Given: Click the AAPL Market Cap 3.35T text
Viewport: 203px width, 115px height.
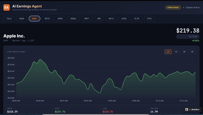Looking at the screenshot, I should coord(19,41).
